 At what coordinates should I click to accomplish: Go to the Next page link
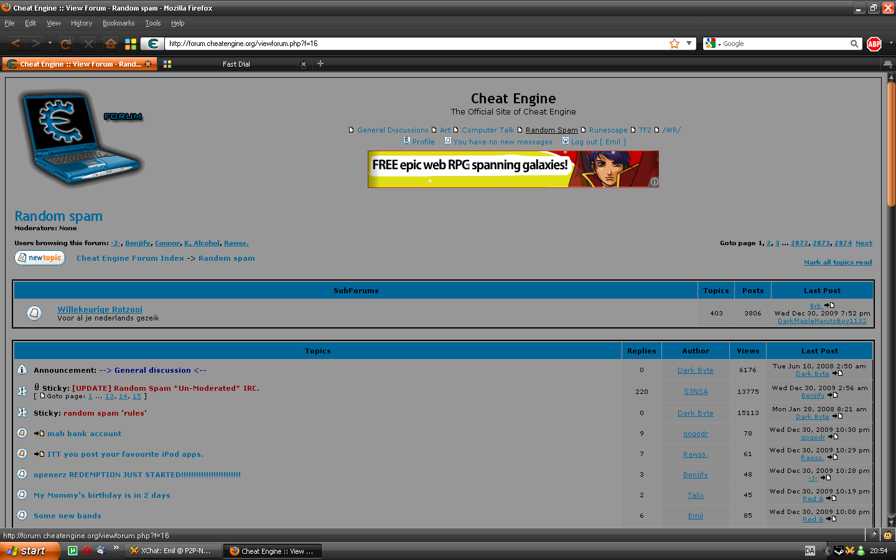[864, 243]
